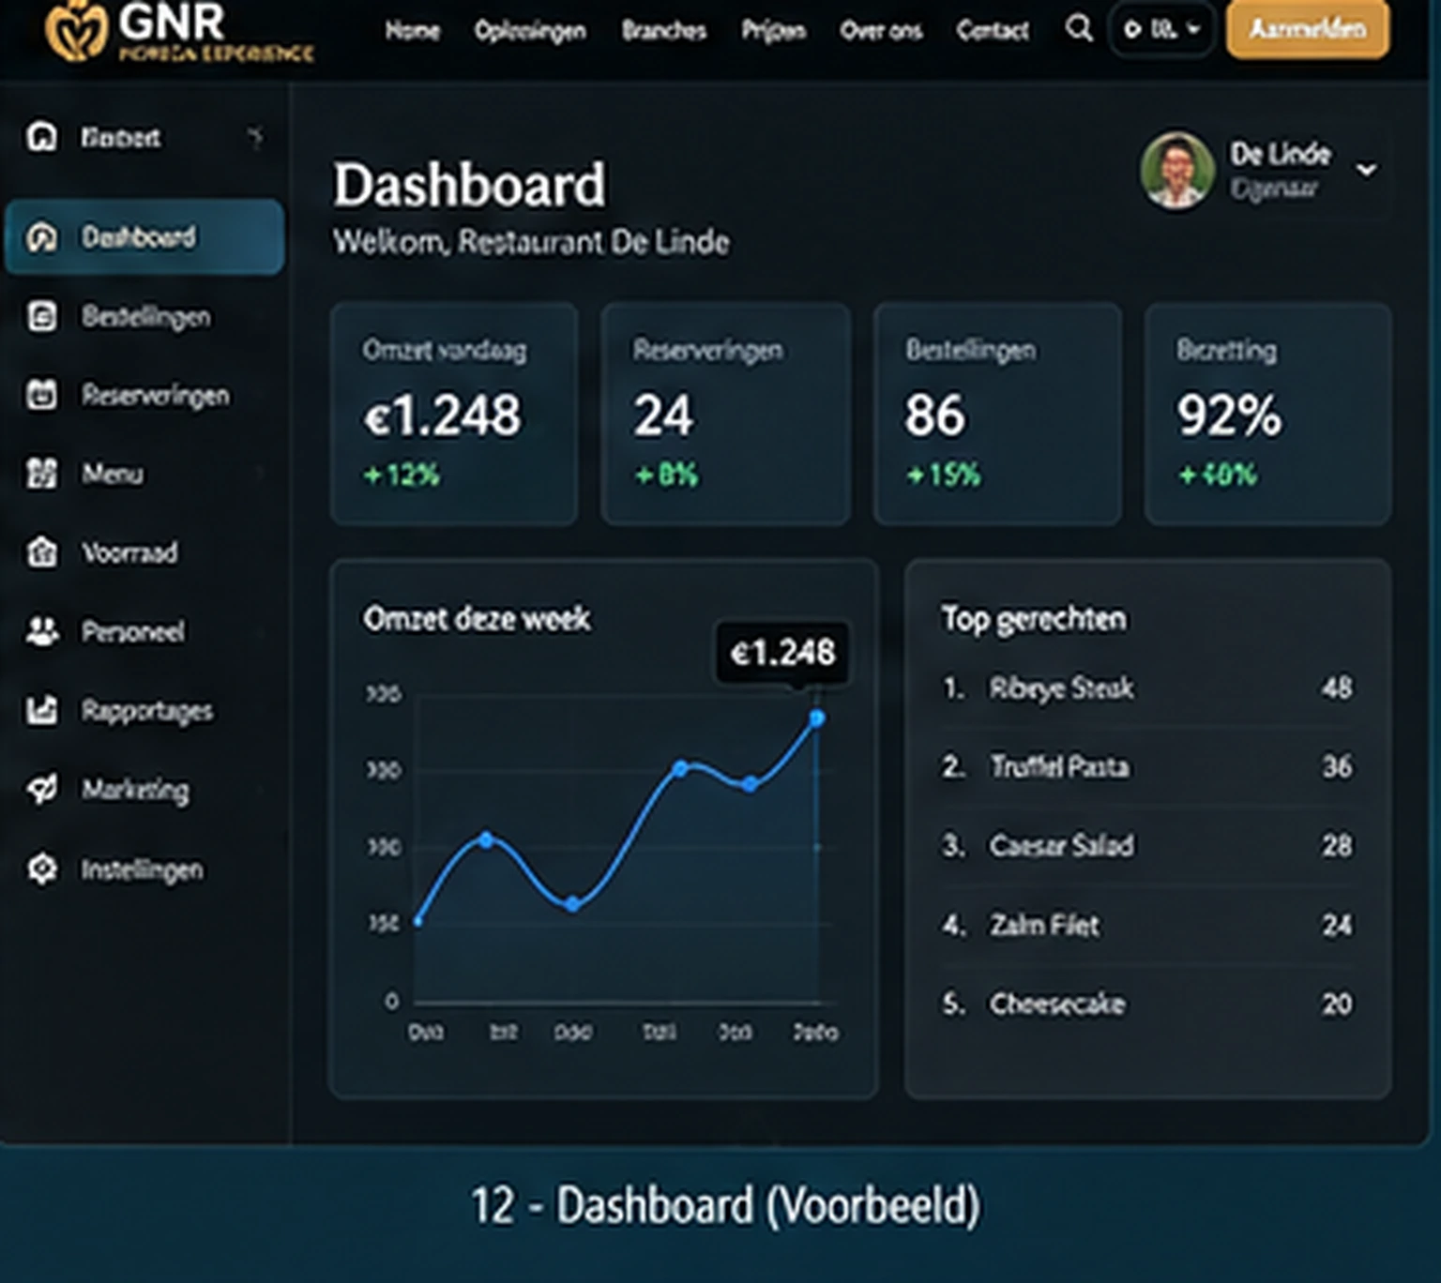Expand the De Linde account menu chevron

(x=1367, y=170)
